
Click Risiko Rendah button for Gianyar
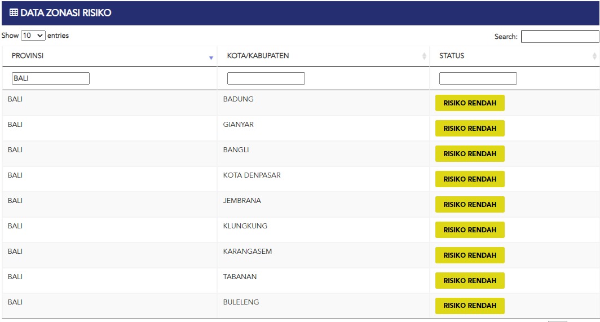coord(470,129)
